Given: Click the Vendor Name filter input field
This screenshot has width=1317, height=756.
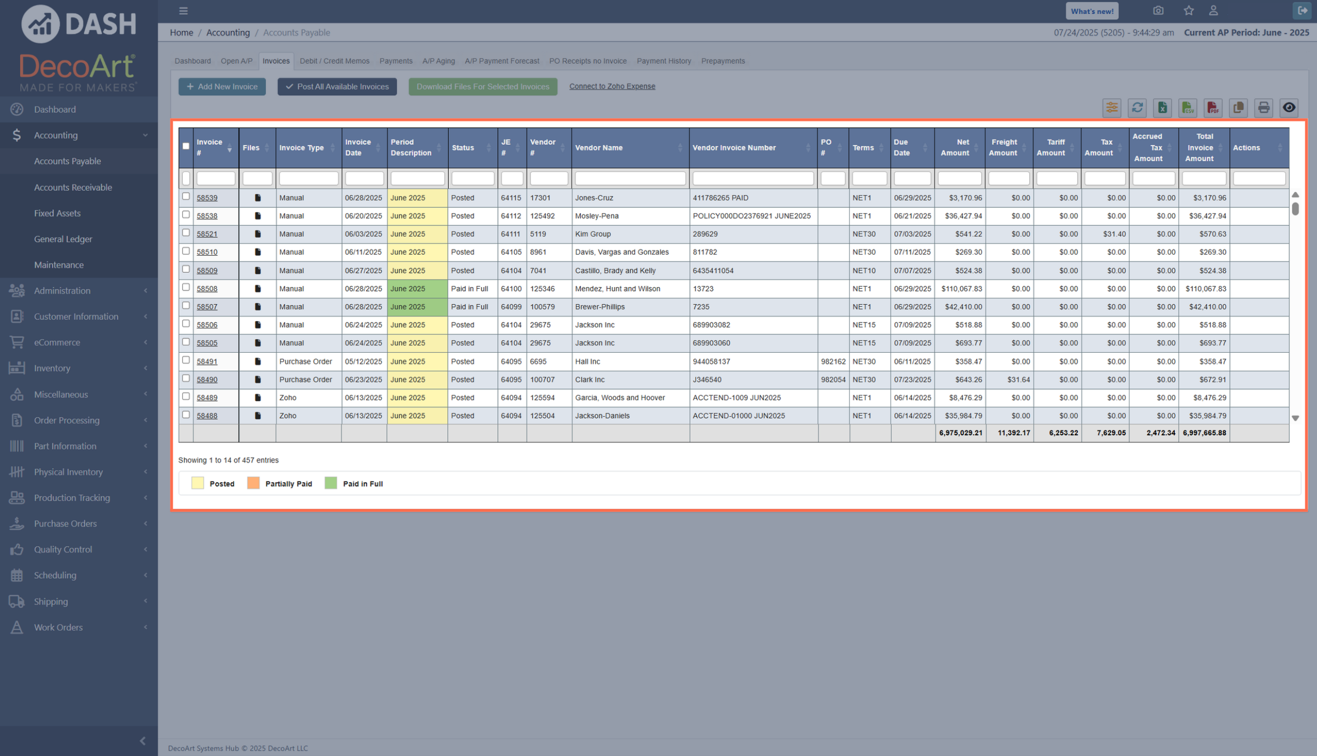Looking at the screenshot, I should tap(629, 178).
